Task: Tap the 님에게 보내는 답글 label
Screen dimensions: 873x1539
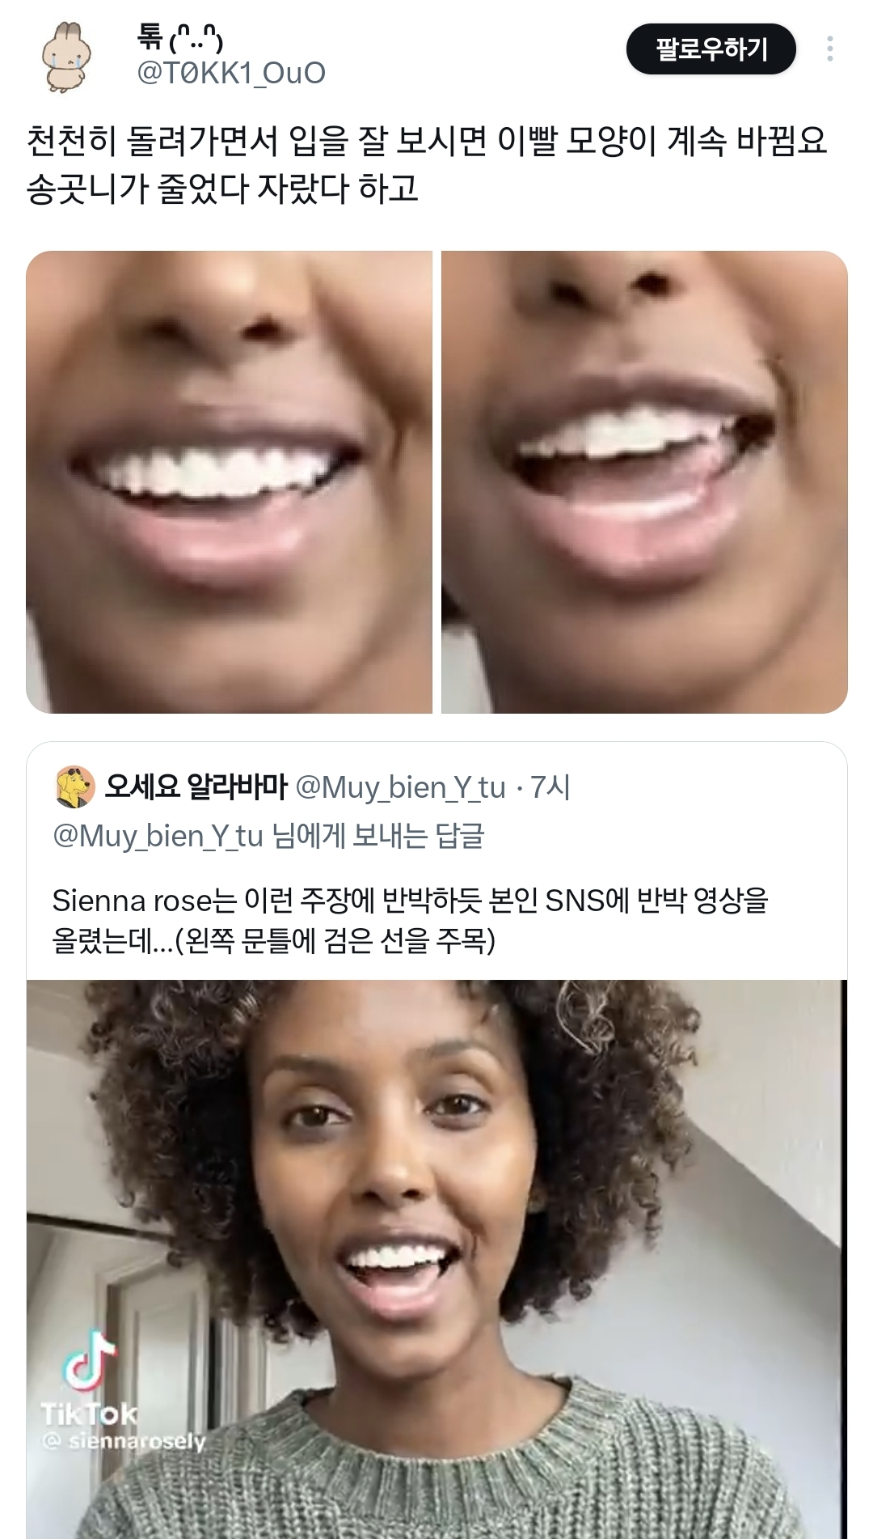Action: (x=377, y=836)
